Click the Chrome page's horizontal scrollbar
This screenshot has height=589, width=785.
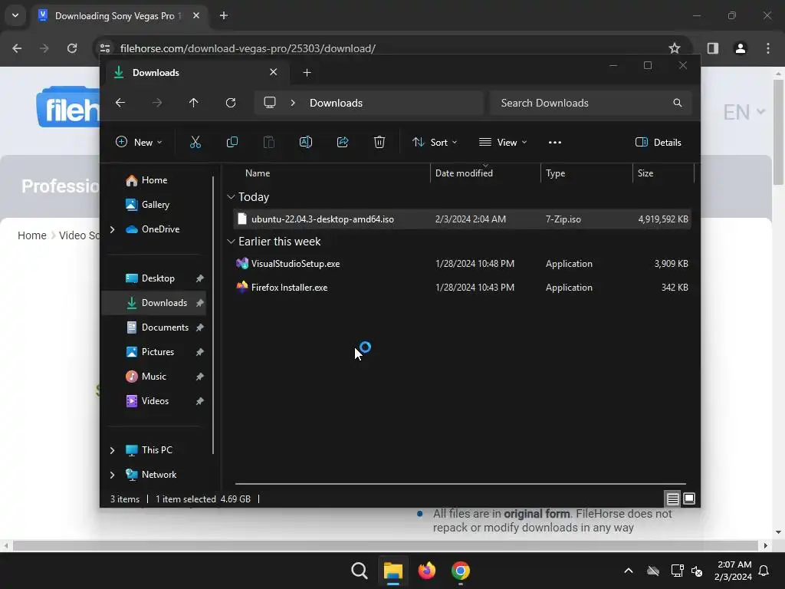click(x=386, y=545)
